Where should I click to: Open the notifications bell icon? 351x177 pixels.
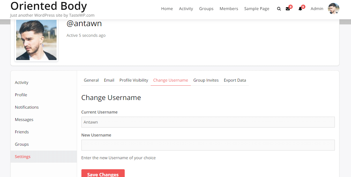click(300, 9)
